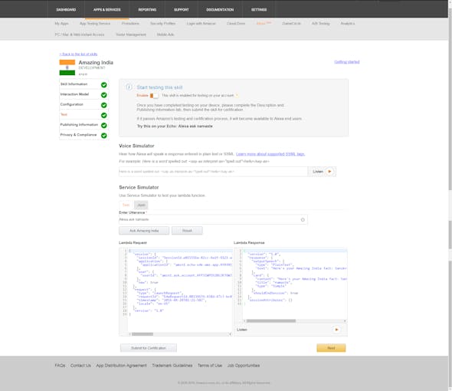The width and height of the screenshot is (452, 391).
Task: Open the Reporting top menu
Action: pyautogui.click(x=147, y=9)
